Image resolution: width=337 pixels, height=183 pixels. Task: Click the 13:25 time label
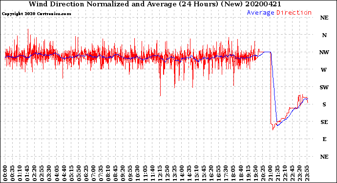[x=174, y=173]
